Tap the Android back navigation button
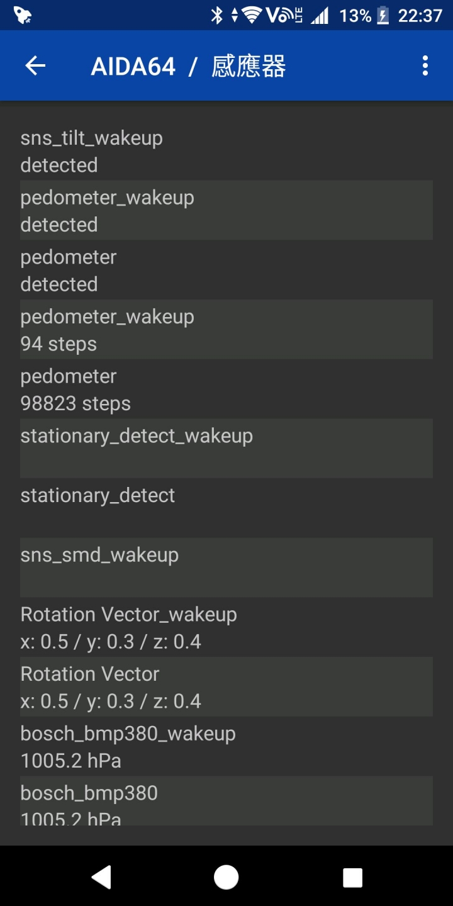453x906 pixels. pos(101,876)
